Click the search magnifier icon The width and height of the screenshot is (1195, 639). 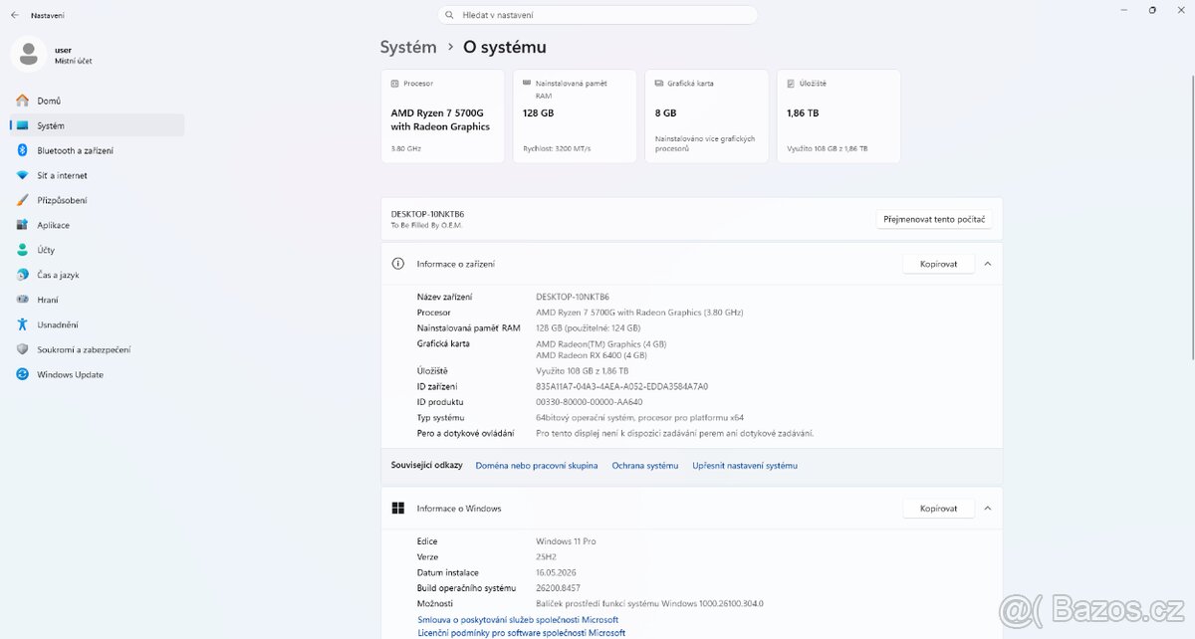click(451, 15)
